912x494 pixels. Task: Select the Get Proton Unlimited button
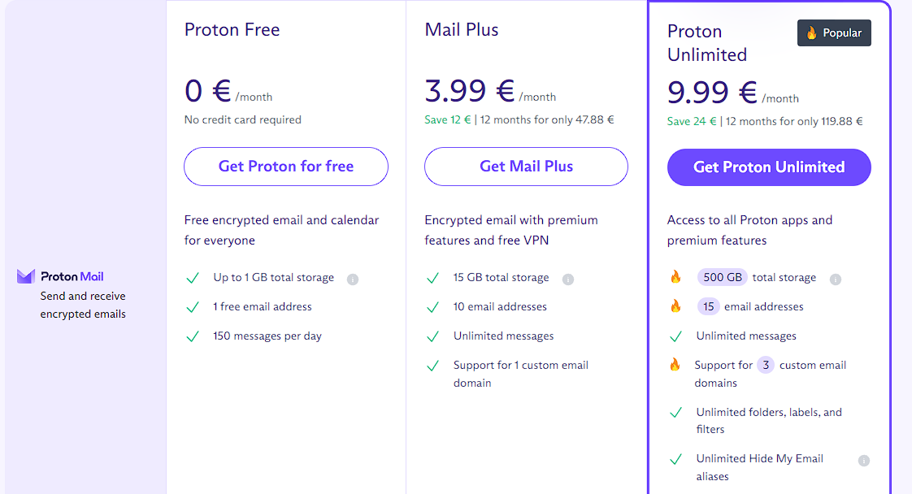click(769, 167)
